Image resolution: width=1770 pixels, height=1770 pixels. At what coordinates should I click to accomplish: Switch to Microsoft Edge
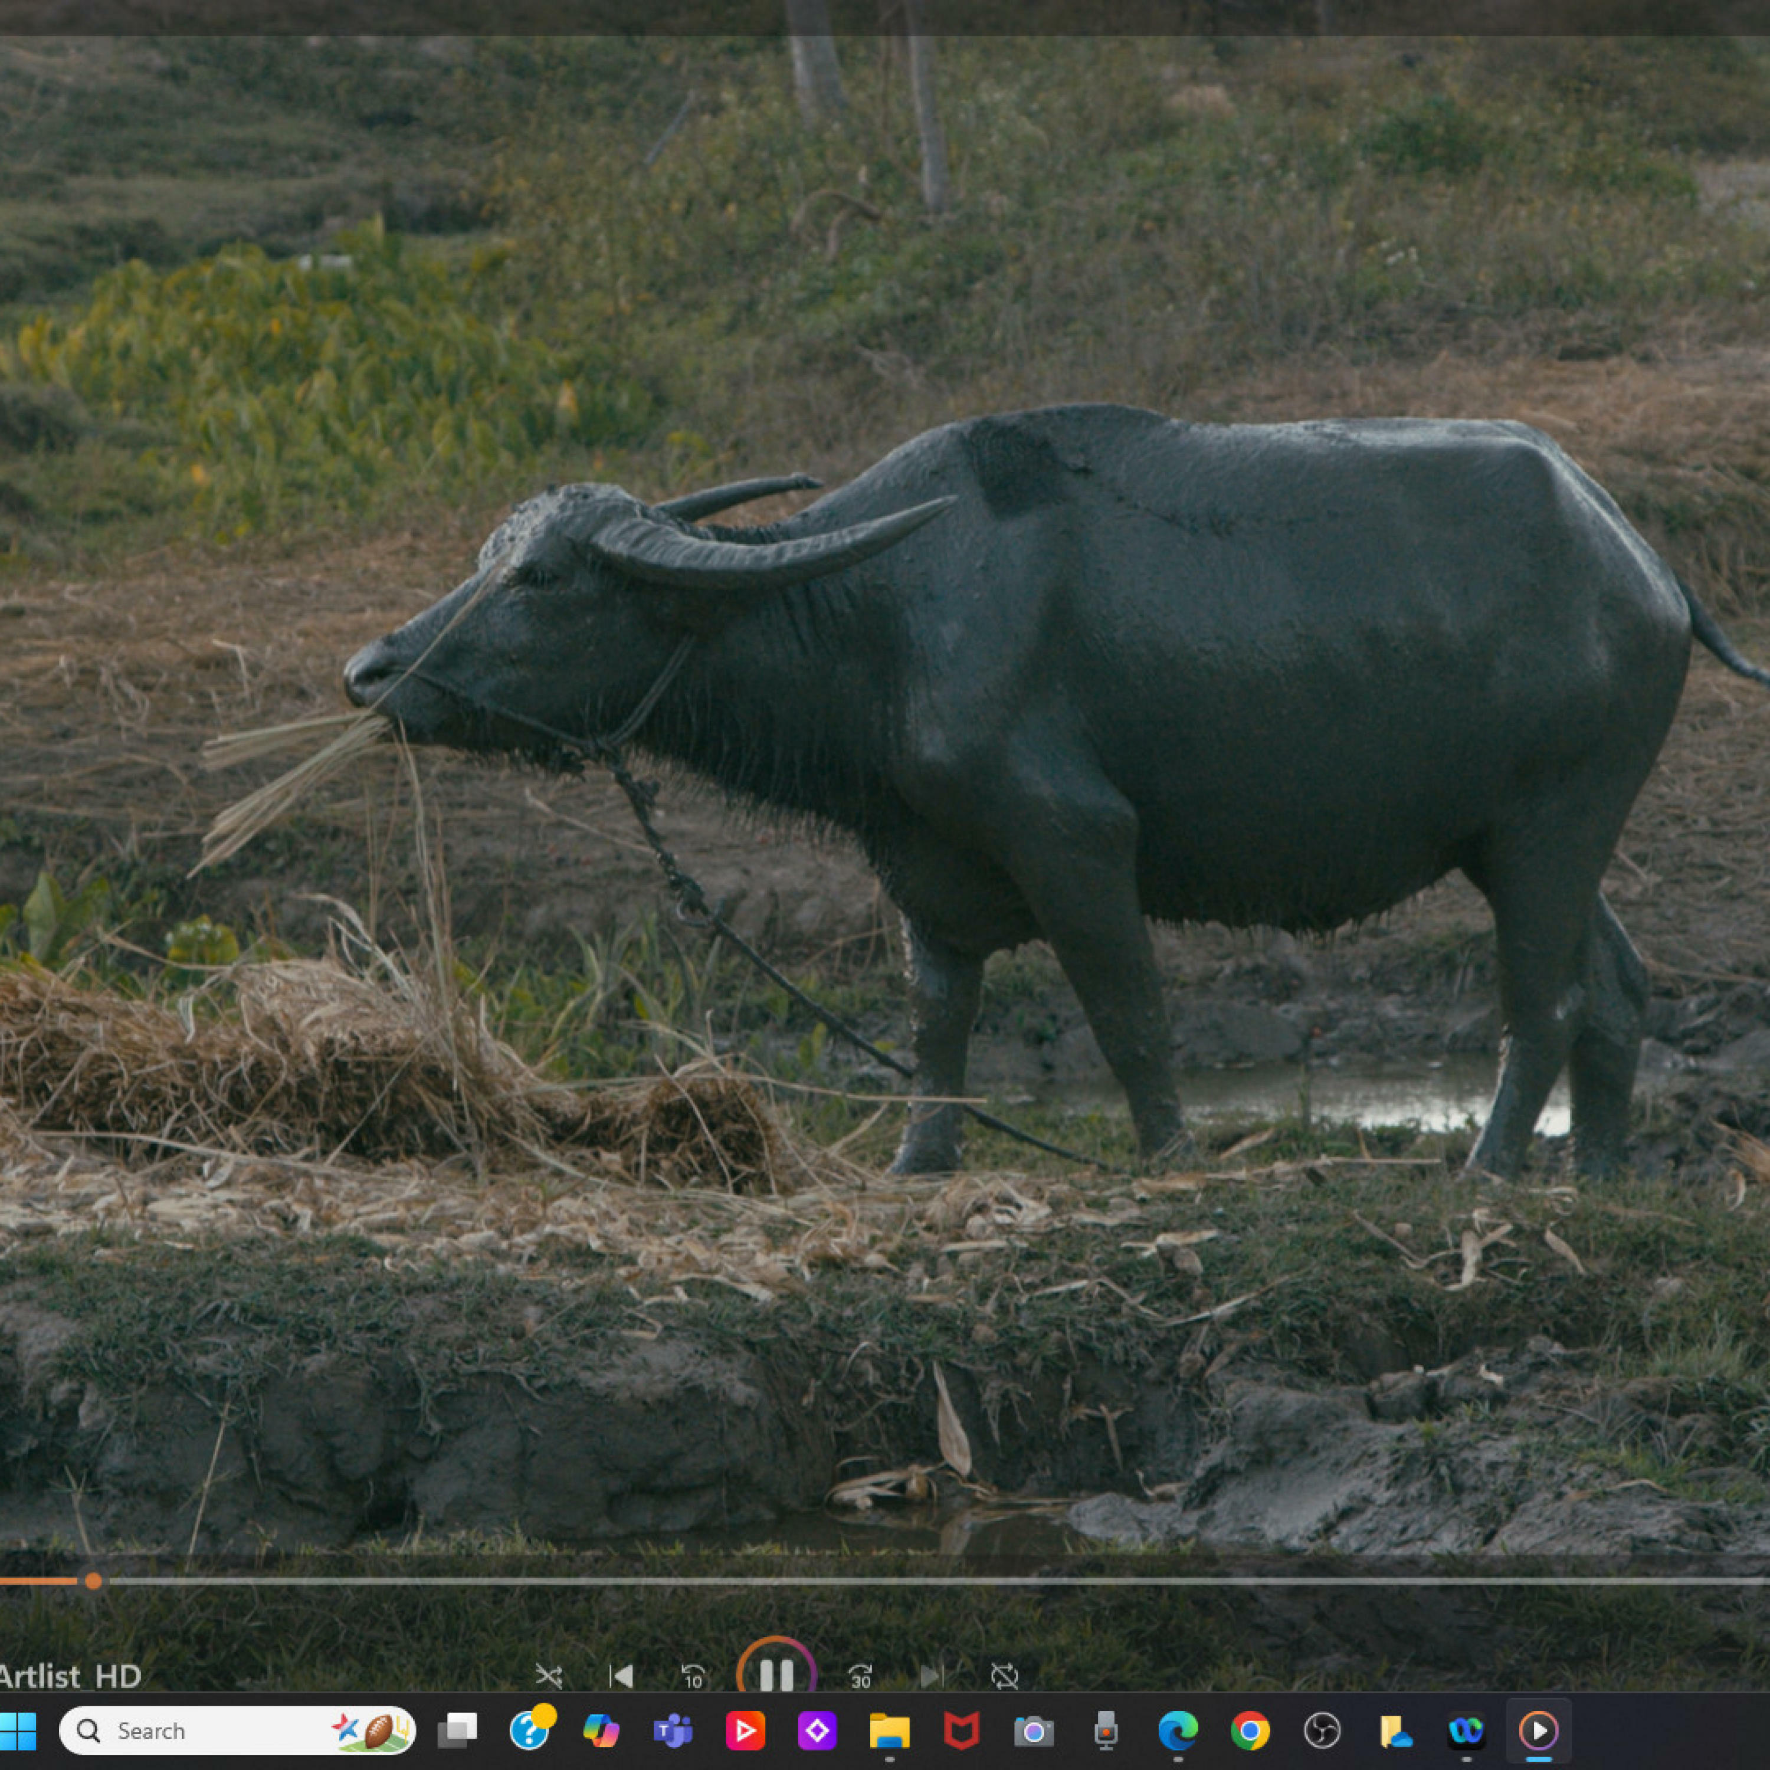point(1177,1730)
